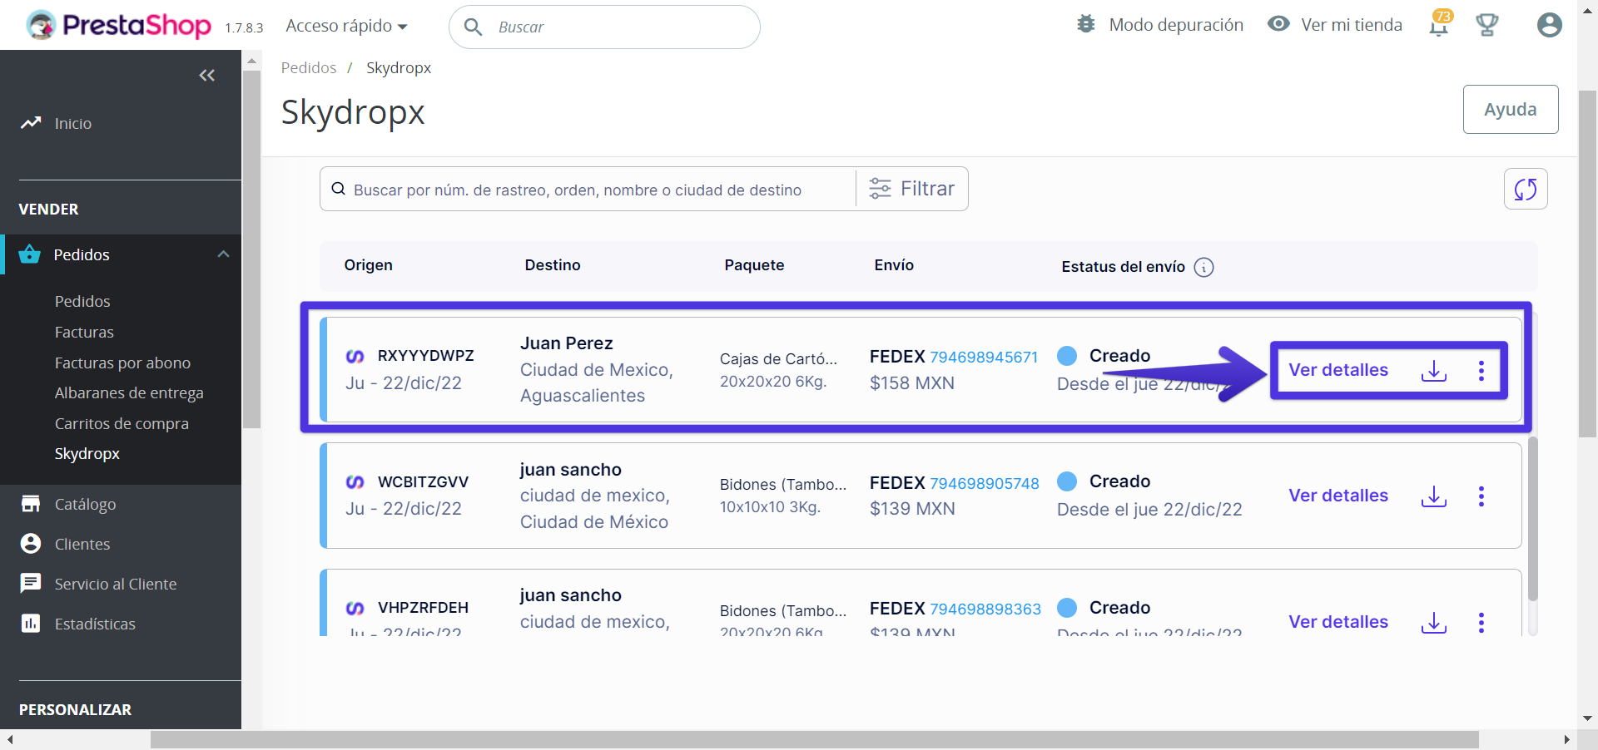This screenshot has width=1598, height=750.
Task: Click Ver detalles for VHPZRFDEH shipment
Action: 1338,622
